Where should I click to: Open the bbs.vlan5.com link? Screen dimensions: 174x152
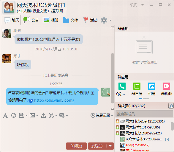pyautogui.click(x=54, y=100)
